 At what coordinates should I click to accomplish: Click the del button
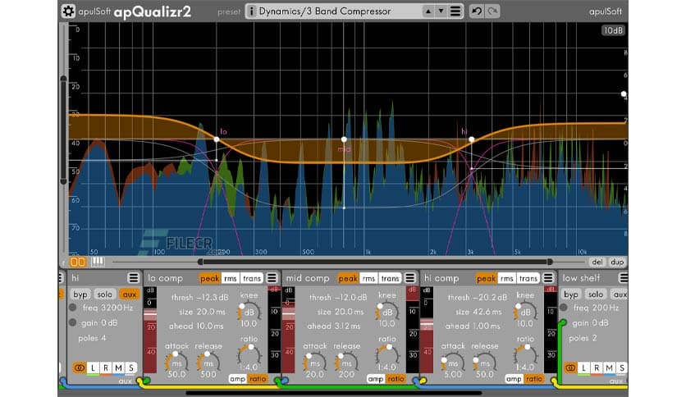coord(597,262)
